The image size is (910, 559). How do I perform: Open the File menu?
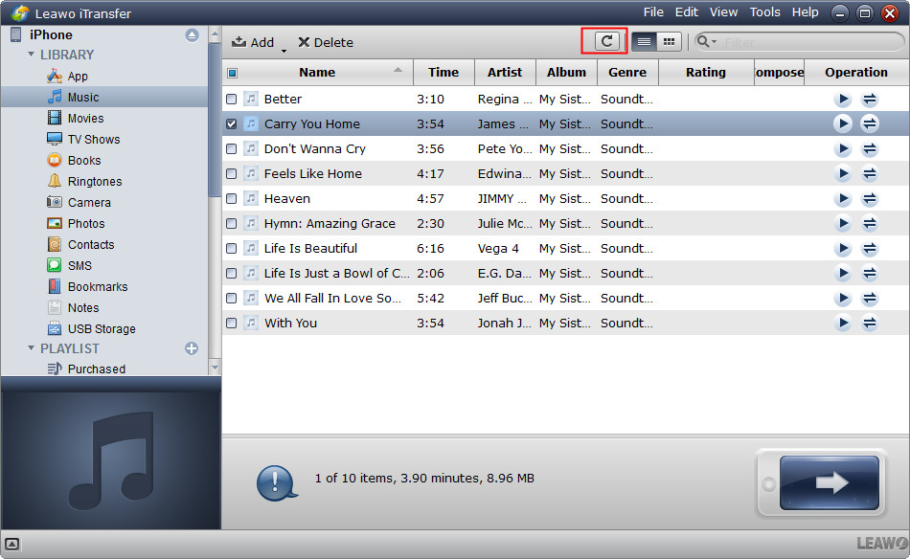pos(653,12)
